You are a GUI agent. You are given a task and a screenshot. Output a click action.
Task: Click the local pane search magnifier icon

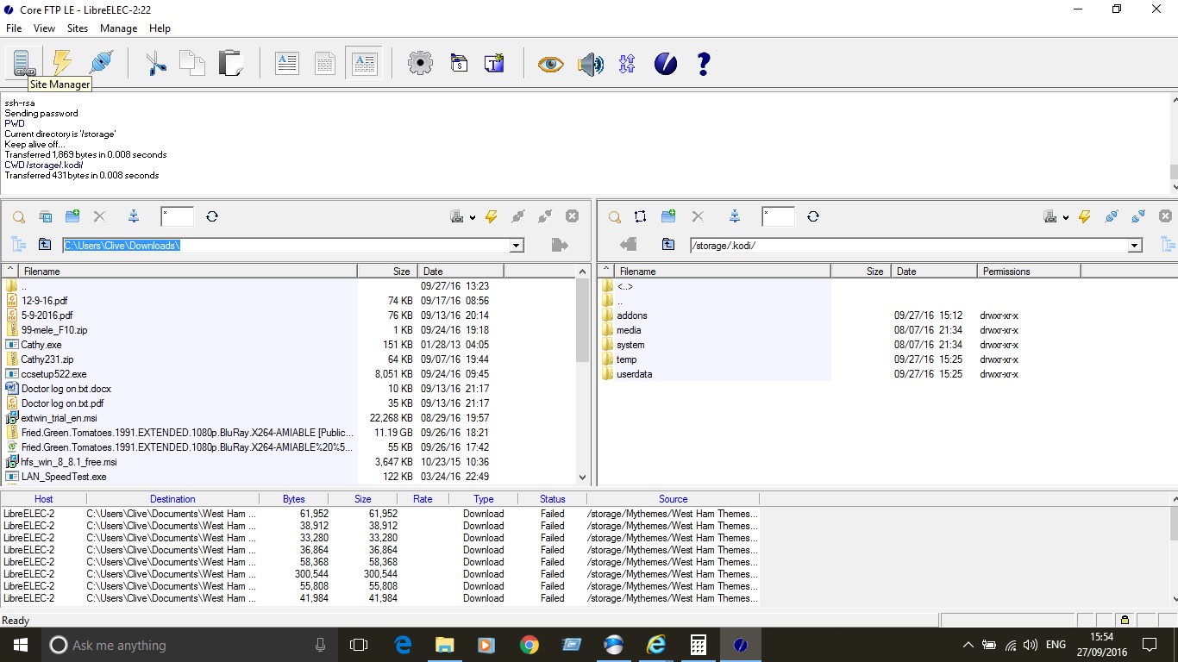[19, 217]
